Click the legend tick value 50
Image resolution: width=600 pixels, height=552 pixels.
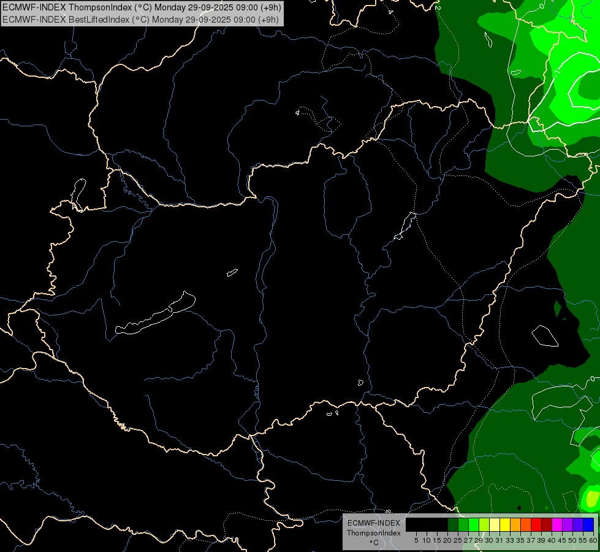coord(573,540)
